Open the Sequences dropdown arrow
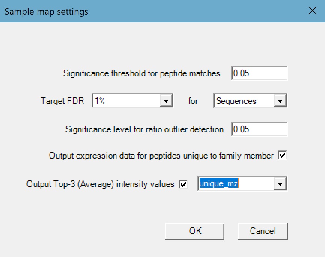 280,101
